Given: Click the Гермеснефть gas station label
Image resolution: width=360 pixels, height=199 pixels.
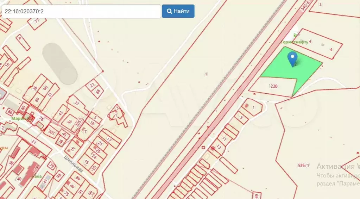Looking at the screenshot, I should tap(295, 42).
